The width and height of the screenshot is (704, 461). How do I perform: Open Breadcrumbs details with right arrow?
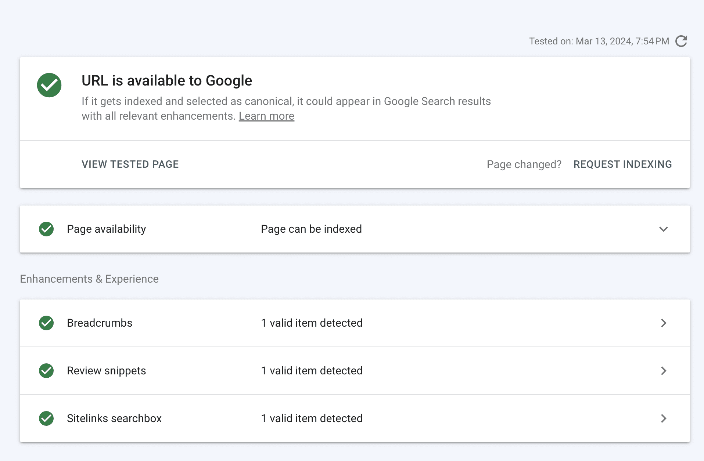coord(663,323)
